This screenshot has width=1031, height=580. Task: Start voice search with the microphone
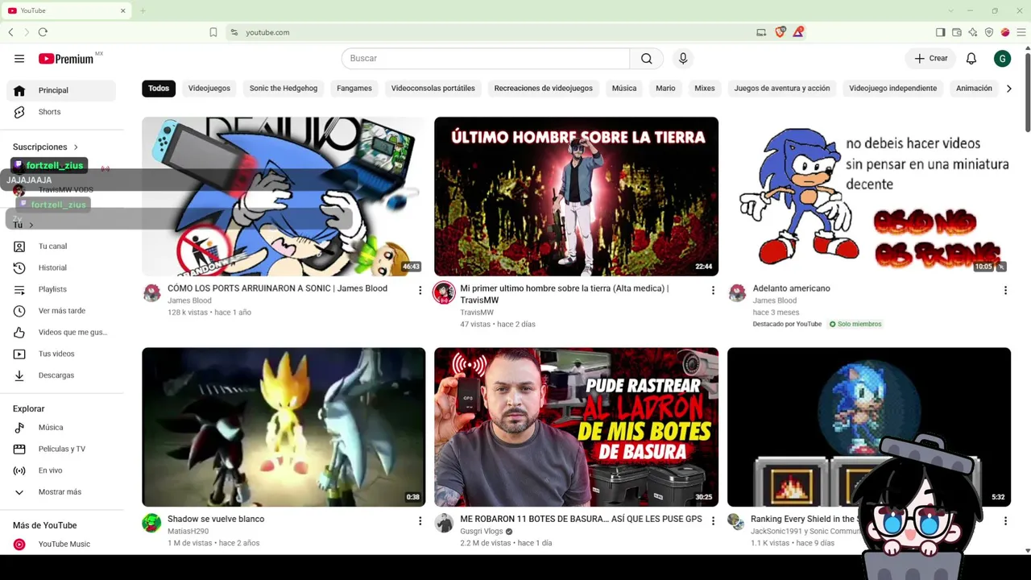coord(683,59)
